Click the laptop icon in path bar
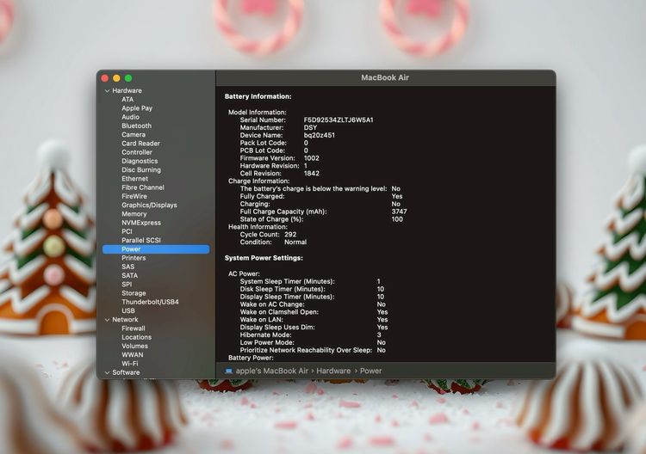This screenshot has width=646, height=454. [x=228, y=371]
